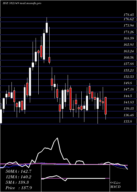Image resolution: width=137 pixels, height=192 pixels.
Task: Click the 50MA : 142.7 readout
Action: point(18,171)
